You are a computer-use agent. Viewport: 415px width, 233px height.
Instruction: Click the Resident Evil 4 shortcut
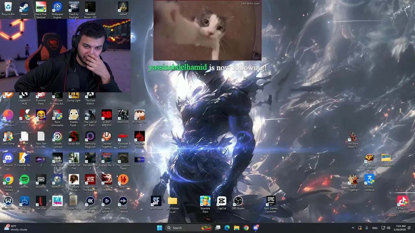point(90,161)
